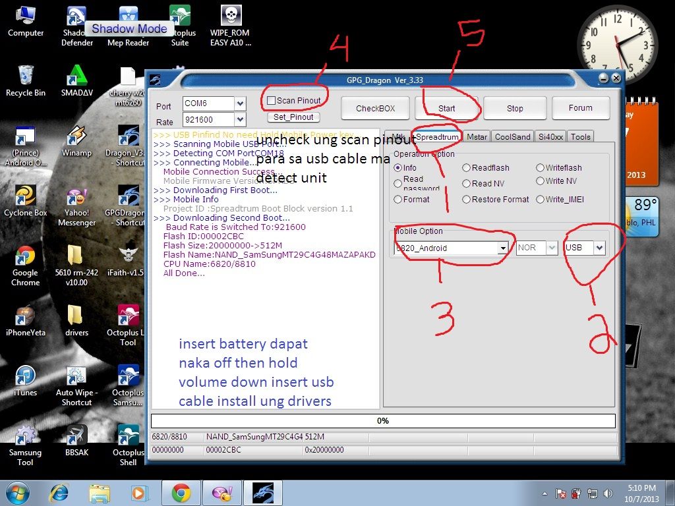Select GPG Dragon taskbar button
The width and height of the screenshot is (675, 506).
pos(262,493)
